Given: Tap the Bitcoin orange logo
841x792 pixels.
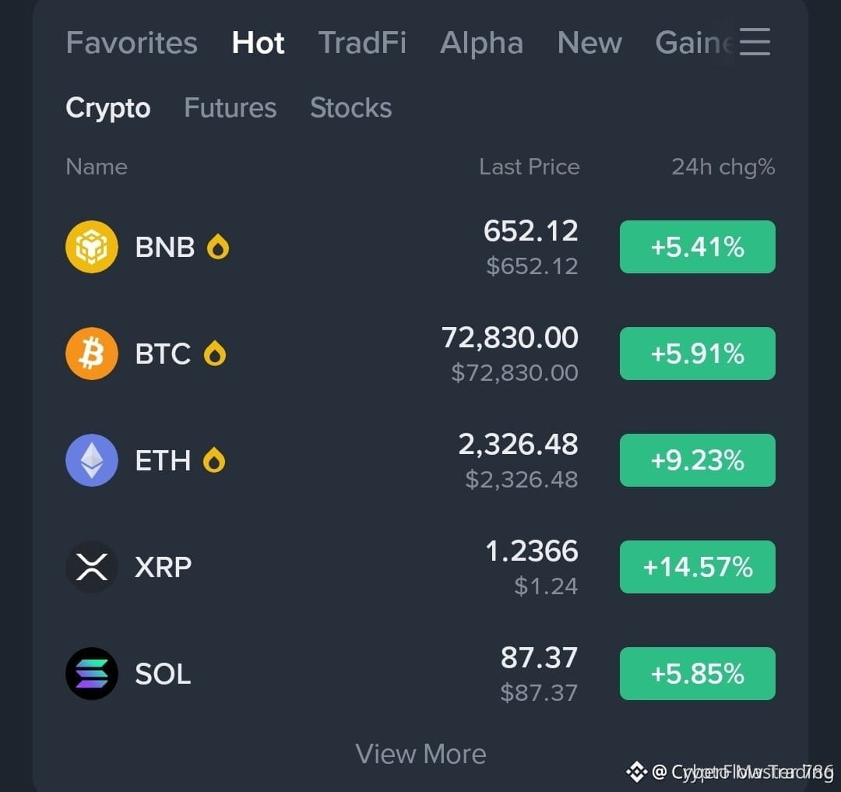Looking at the screenshot, I should pos(92,354).
